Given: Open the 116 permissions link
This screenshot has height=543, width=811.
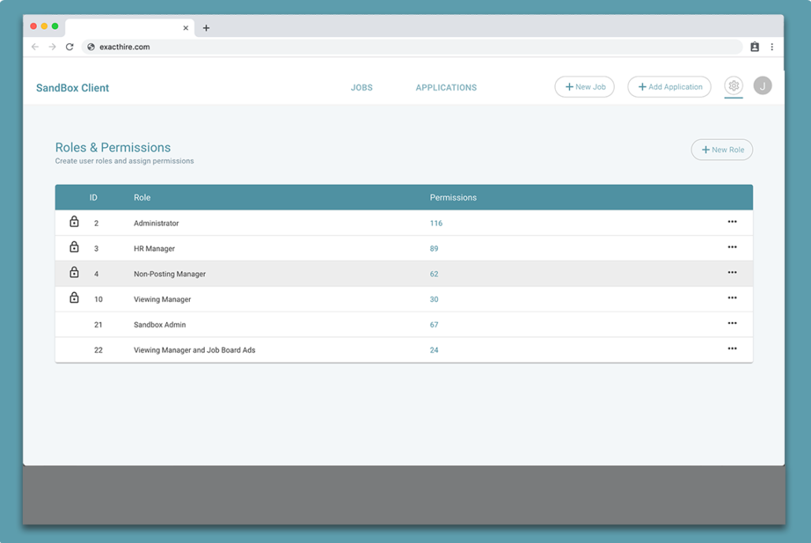Looking at the screenshot, I should [x=436, y=223].
